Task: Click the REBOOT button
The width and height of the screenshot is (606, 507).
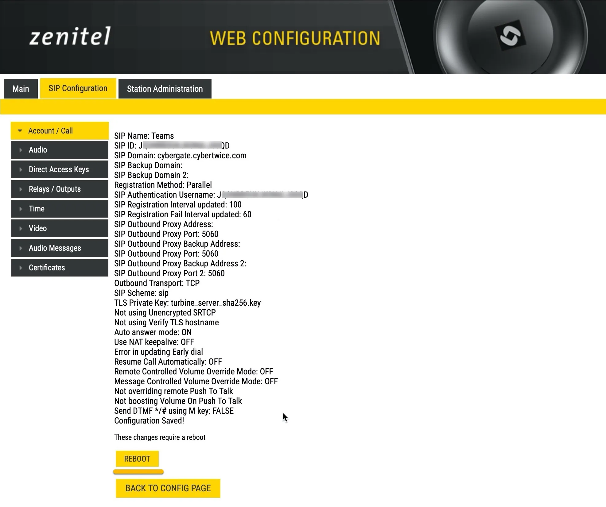Action: click(137, 459)
